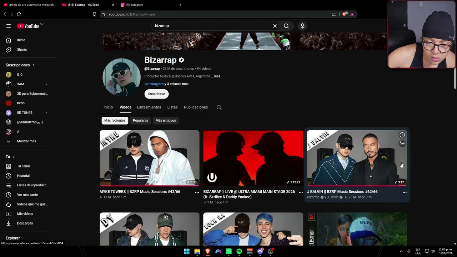The image size is (457, 257).
Task: Open options menu for J BALVIN video
Action: 405,192
